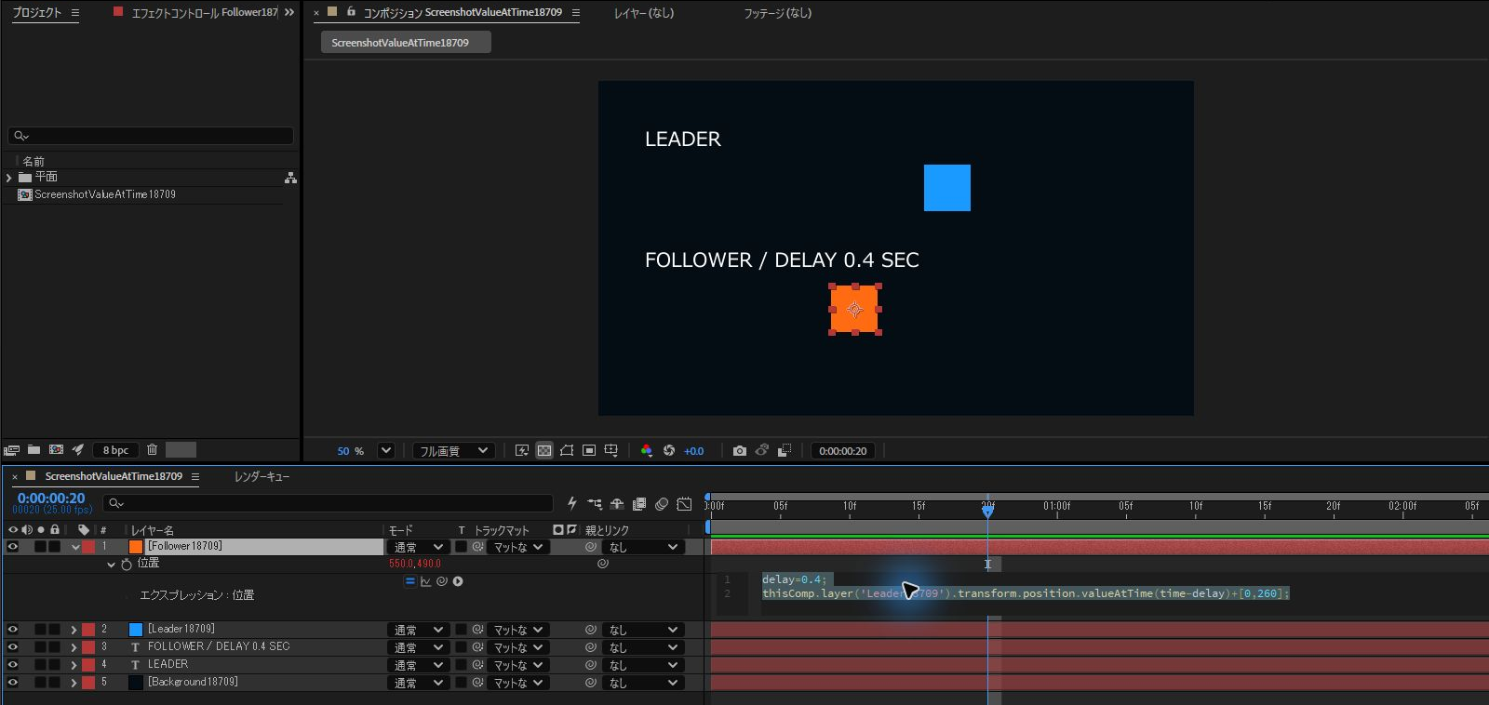Toggle the expression enable switch for Position
1489x705 pixels.
coord(409,581)
